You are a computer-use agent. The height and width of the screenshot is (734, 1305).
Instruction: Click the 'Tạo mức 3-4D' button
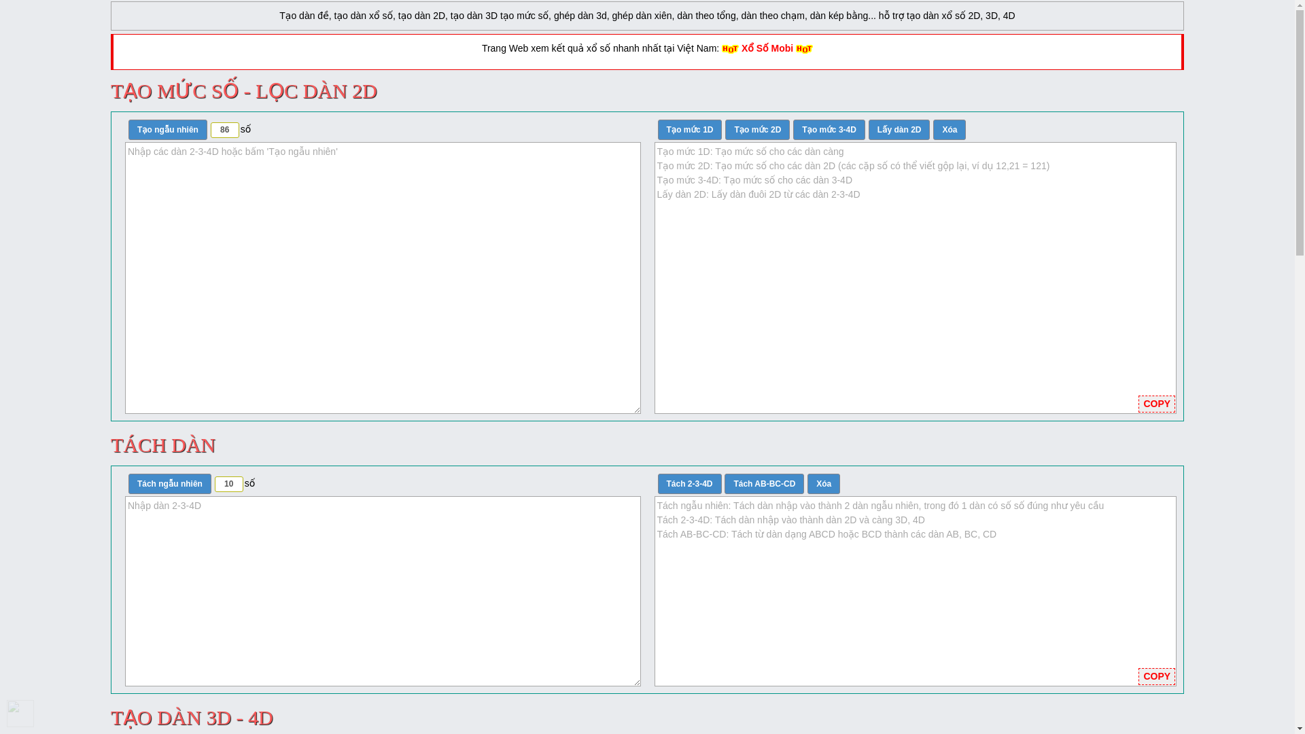pos(829,130)
